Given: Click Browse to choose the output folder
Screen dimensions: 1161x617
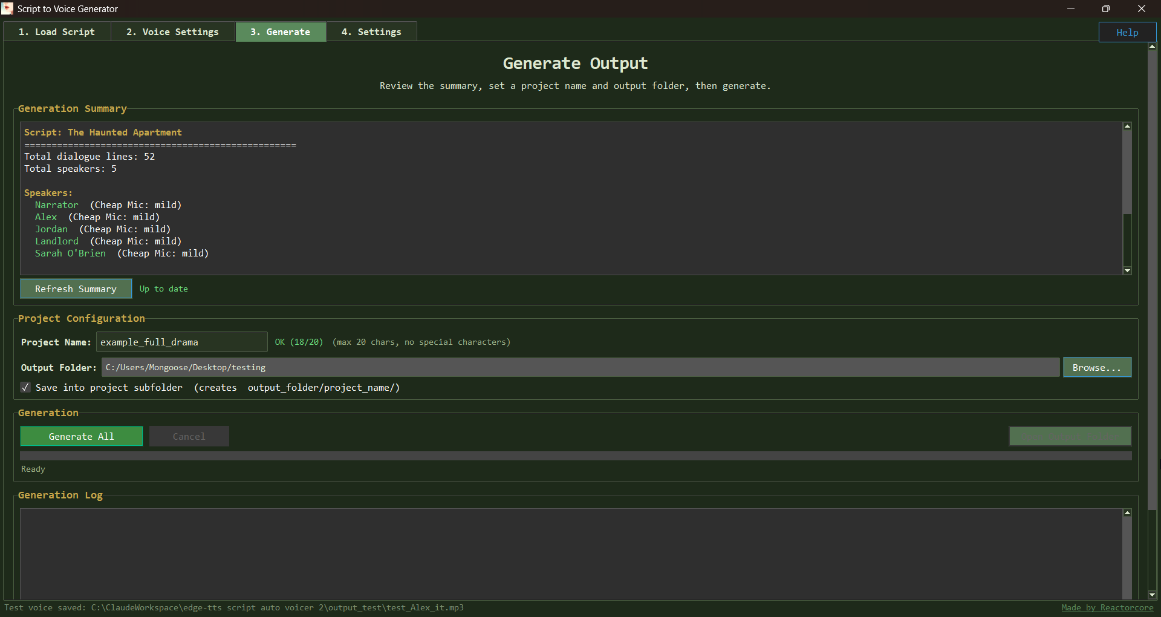Looking at the screenshot, I should (x=1097, y=368).
